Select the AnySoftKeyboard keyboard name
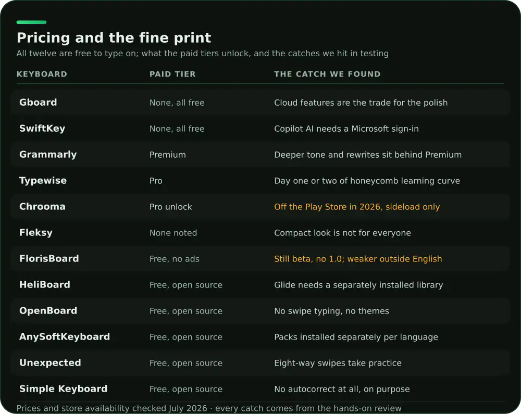 point(65,336)
